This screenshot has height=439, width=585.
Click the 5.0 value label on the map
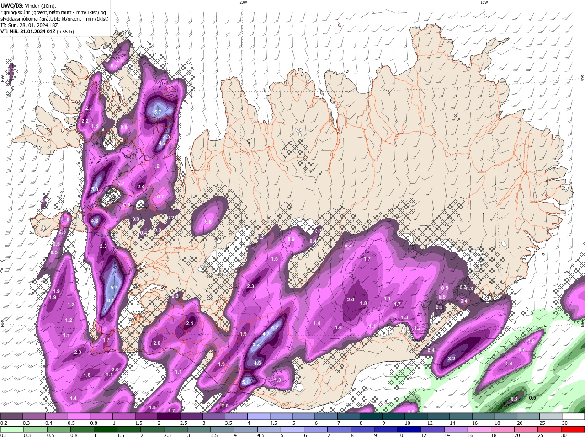(x=95, y=189)
